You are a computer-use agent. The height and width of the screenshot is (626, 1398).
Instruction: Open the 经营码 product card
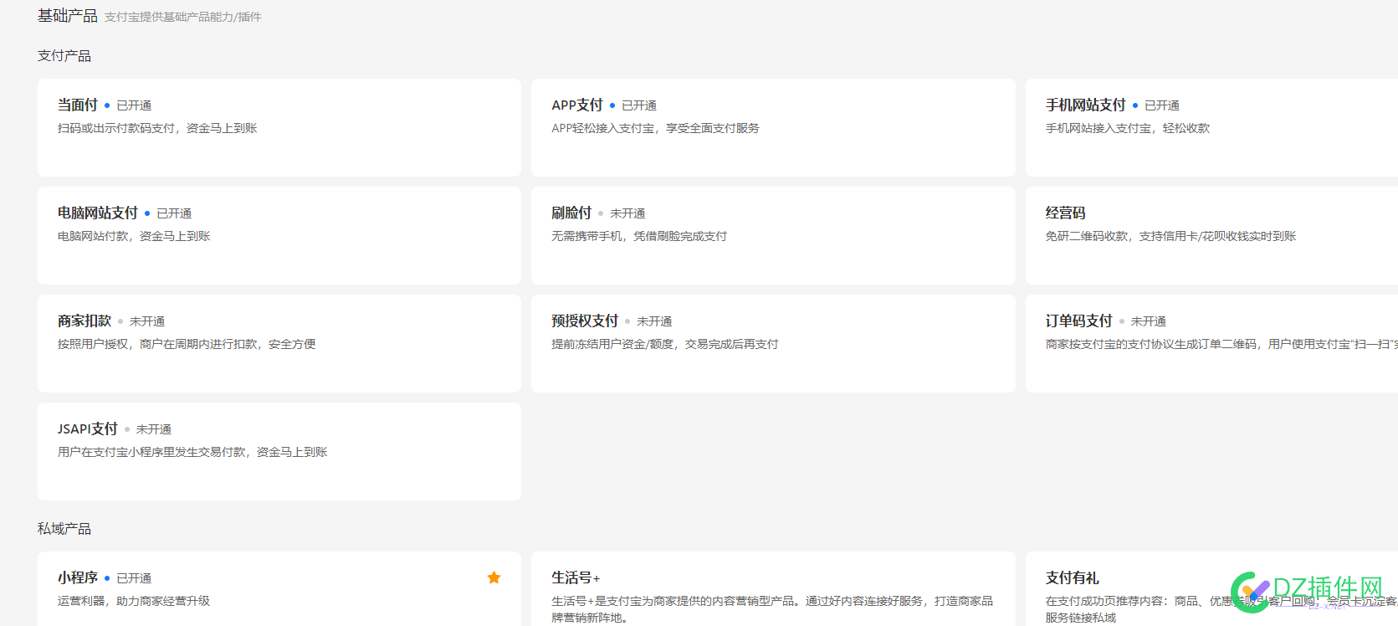tap(1211, 235)
